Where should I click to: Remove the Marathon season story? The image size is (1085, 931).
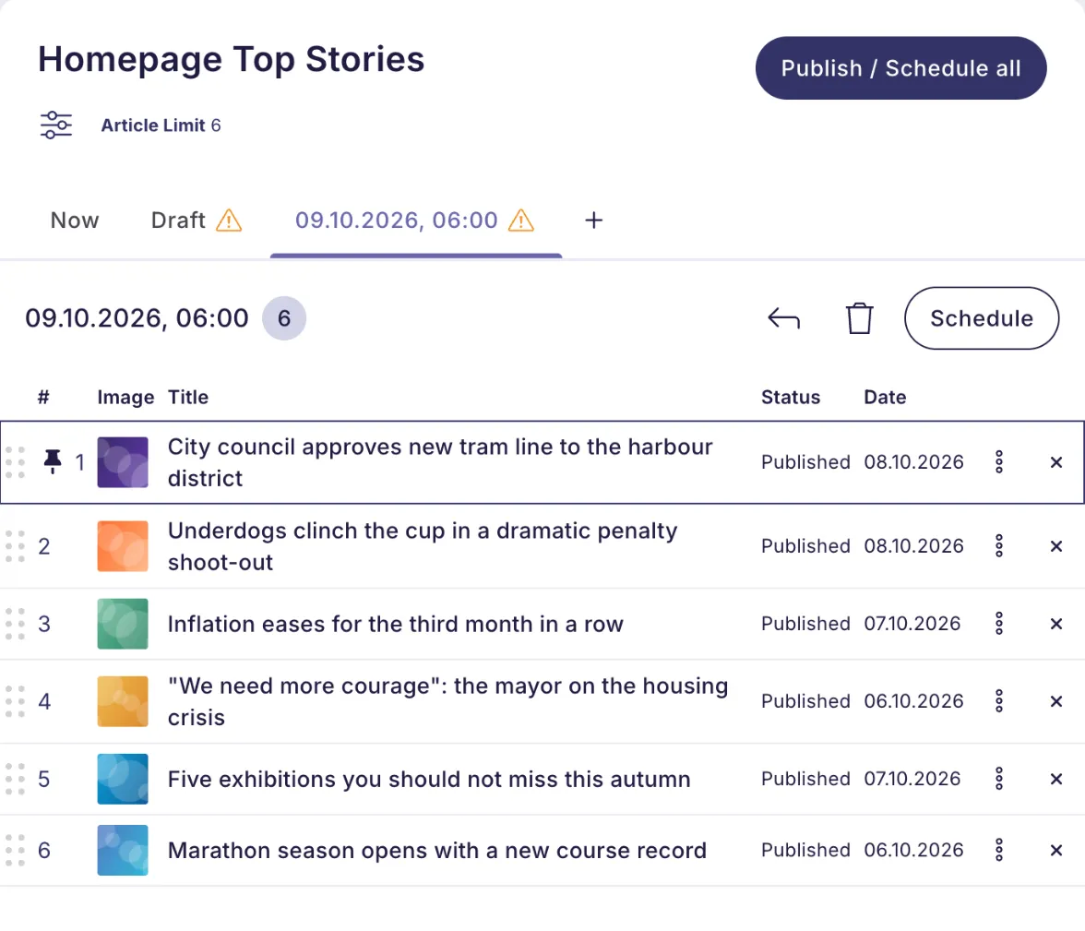click(x=1055, y=851)
